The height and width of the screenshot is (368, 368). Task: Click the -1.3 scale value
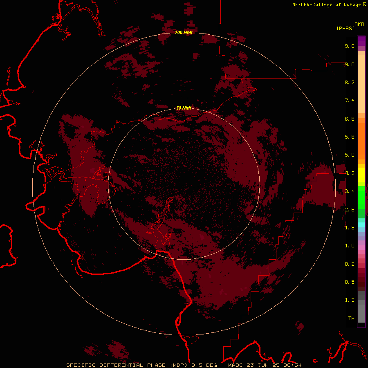coord(348,300)
